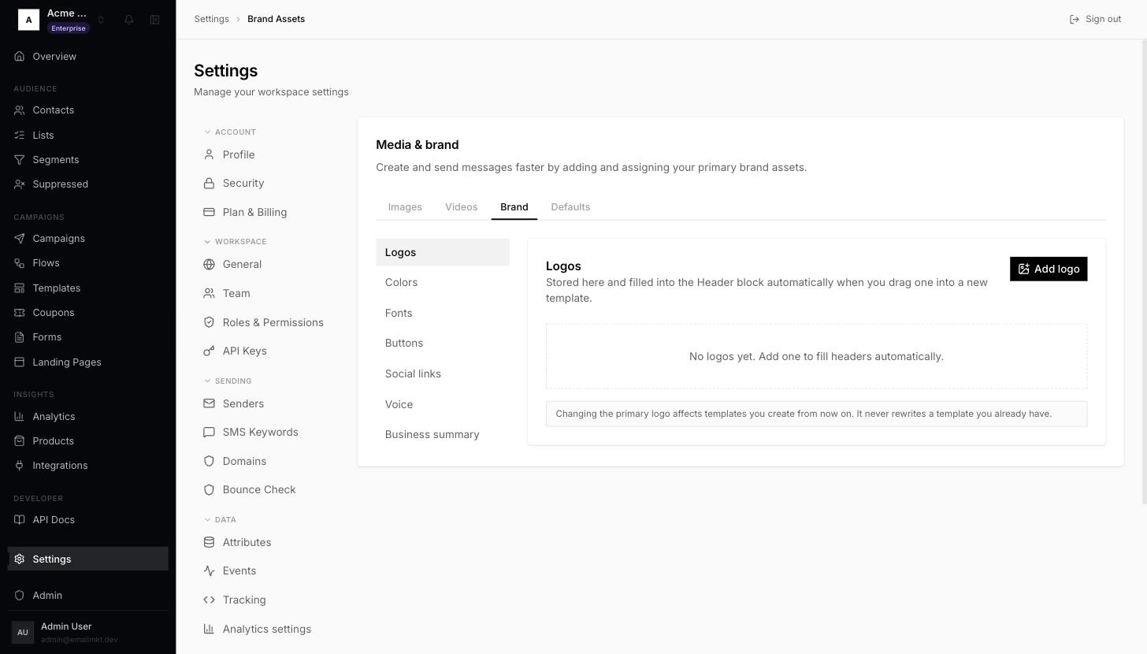
Task: Click the Settings gear icon
Action: pyautogui.click(x=20, y=559)
